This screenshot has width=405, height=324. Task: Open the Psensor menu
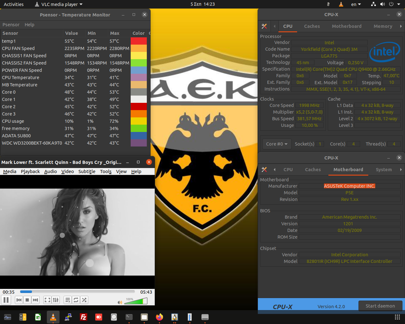coord(11,25)
